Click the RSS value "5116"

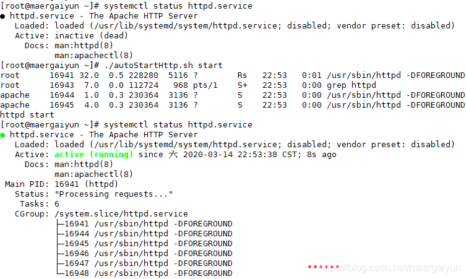[x=178, y=75]
